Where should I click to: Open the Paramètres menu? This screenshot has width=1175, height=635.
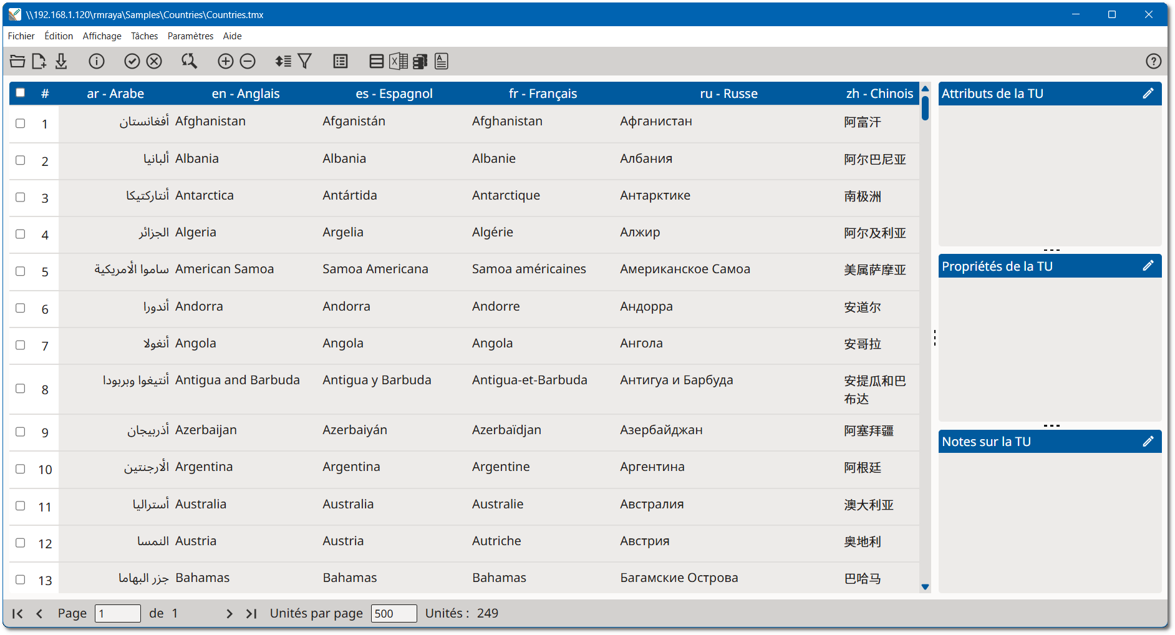point(190,36)
